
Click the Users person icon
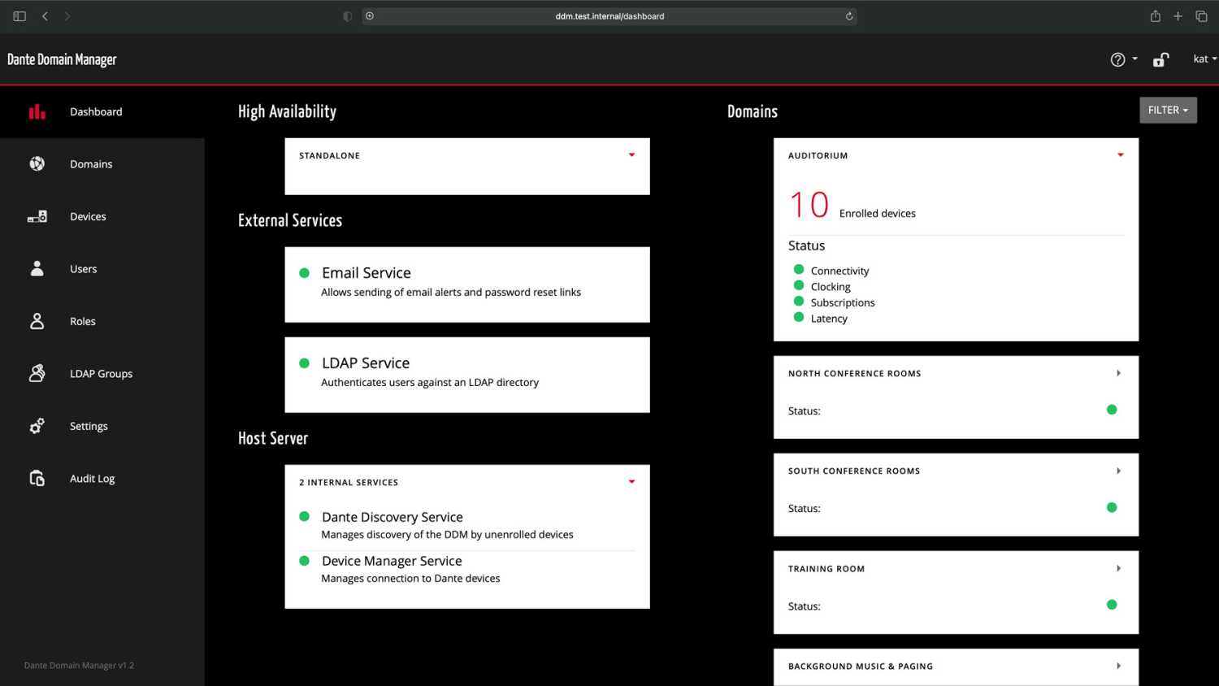[x=37, y=268]
